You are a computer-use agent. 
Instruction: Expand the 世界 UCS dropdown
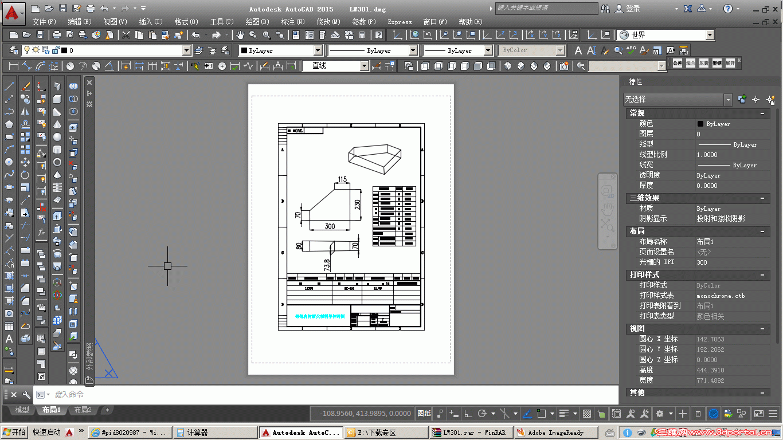(710, 35)
